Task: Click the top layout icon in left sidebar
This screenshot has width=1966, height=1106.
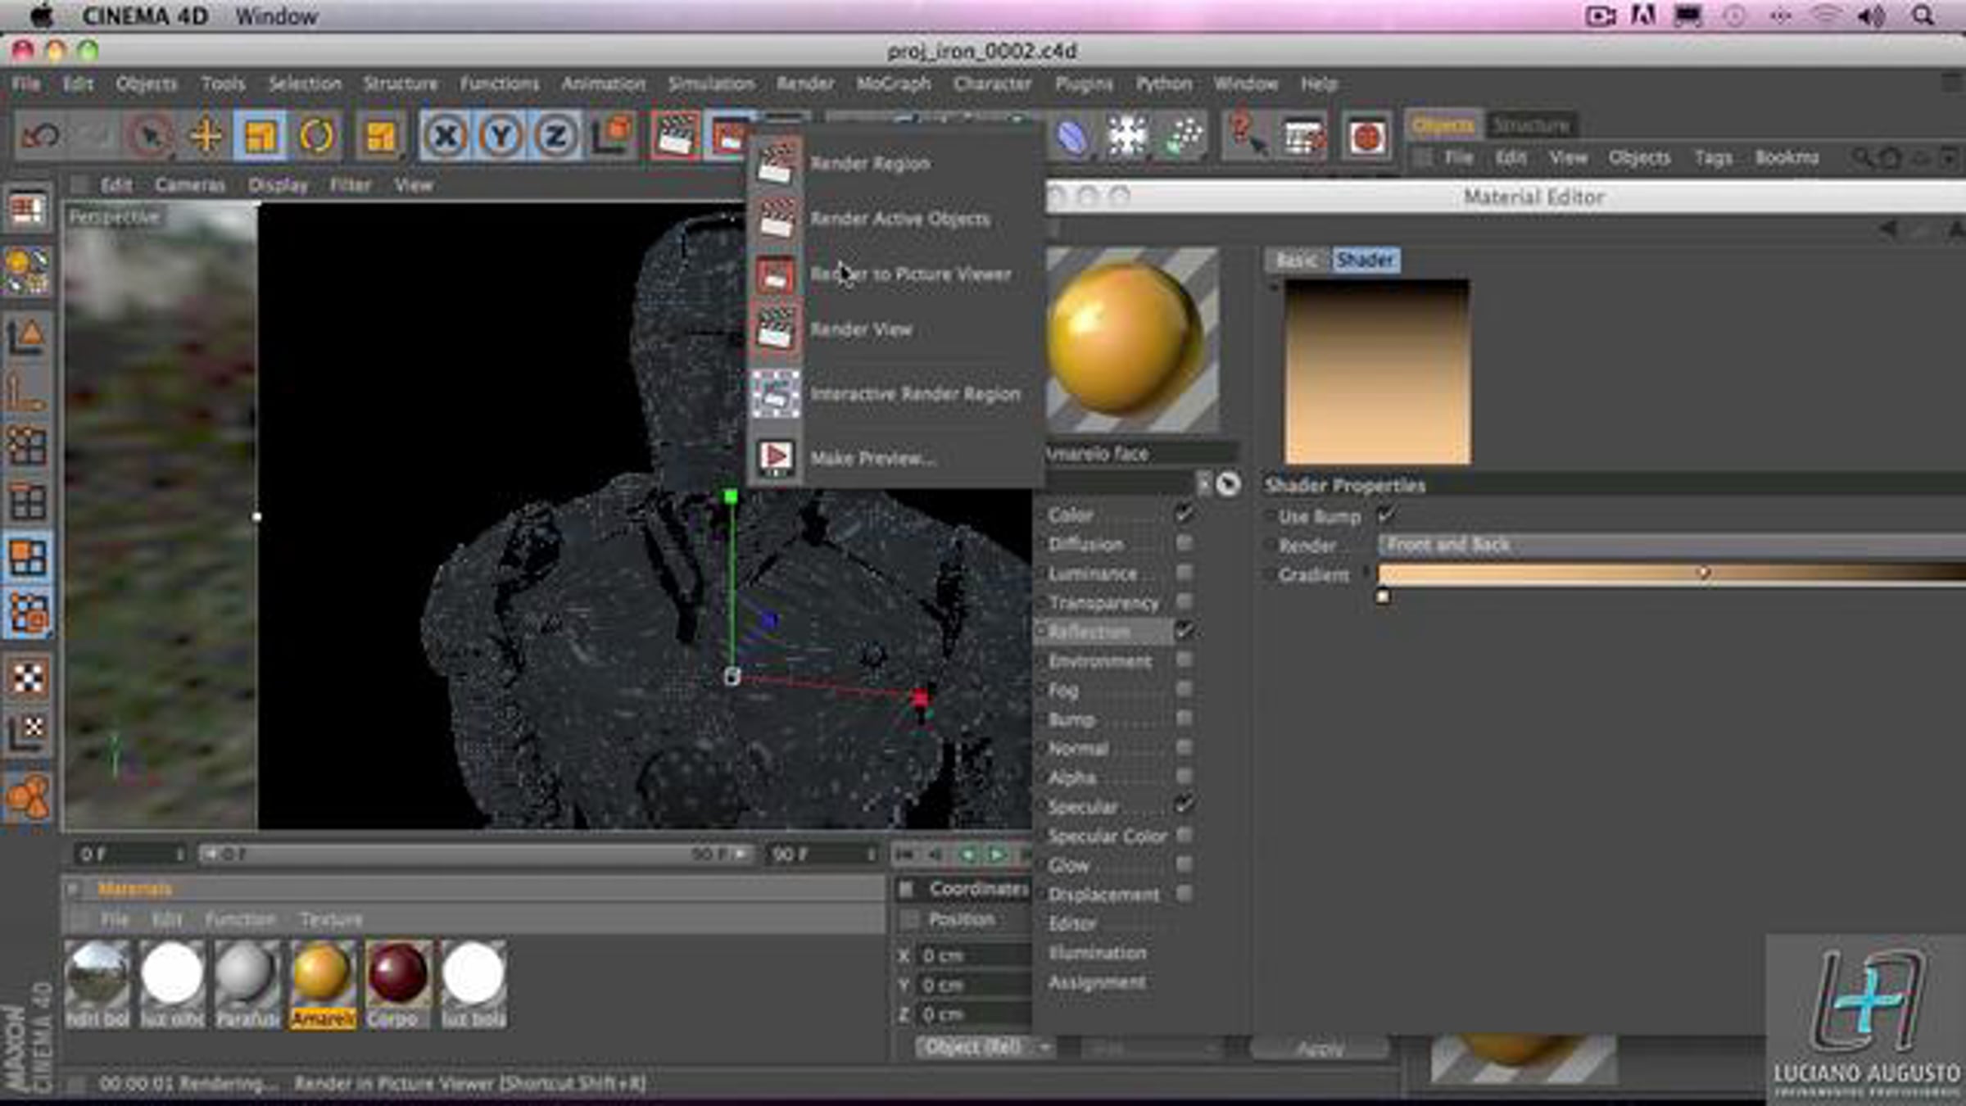Action: 27,210
